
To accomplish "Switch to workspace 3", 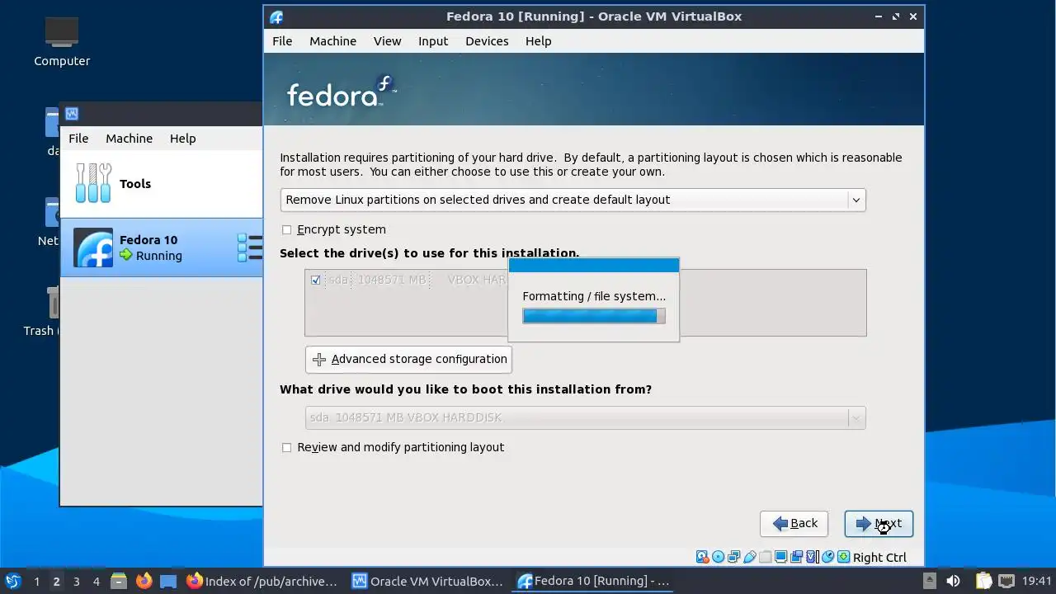I will pos(76,582).
